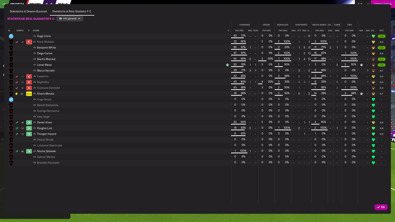Sort by TNT/RIU under PASSAGGI
Screen dimensions: 395x222
click(x=239, y=31)
